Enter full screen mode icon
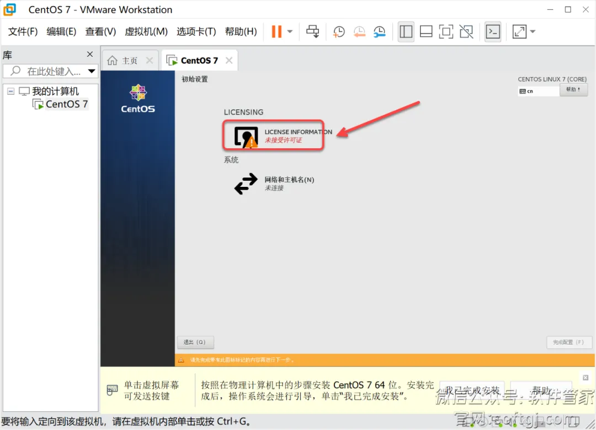Image resolution: width=596 pixels, height=430 pixels. point(446,31)
